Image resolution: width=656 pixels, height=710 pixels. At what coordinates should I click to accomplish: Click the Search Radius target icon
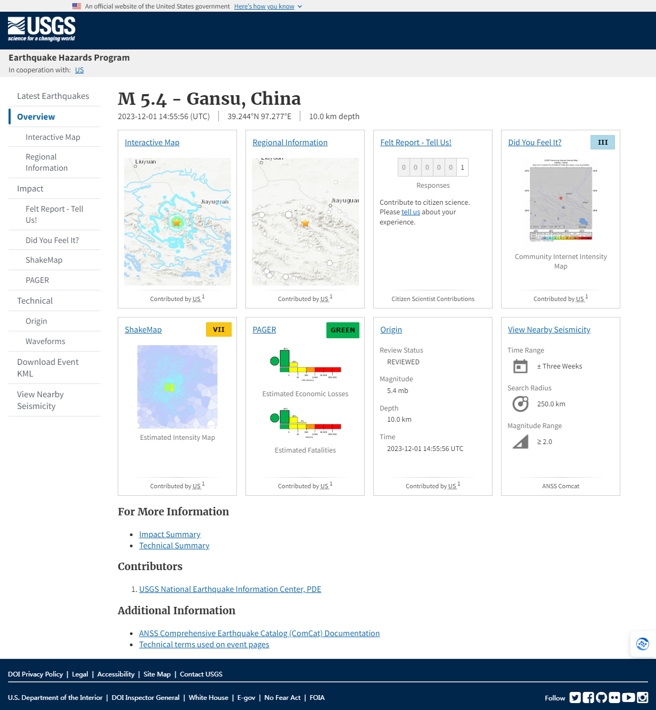pos(520,404)
